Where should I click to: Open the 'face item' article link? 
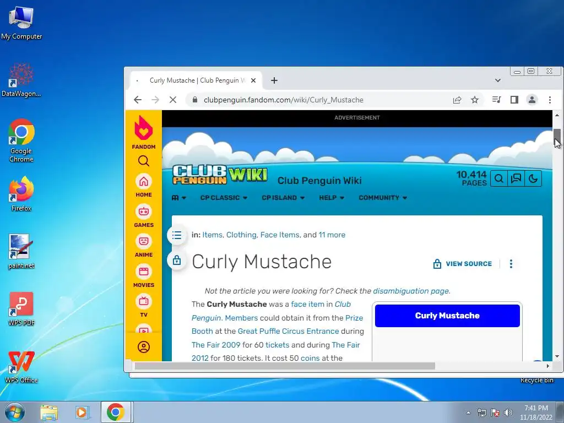pyautogui.click(x=307, y=304)
